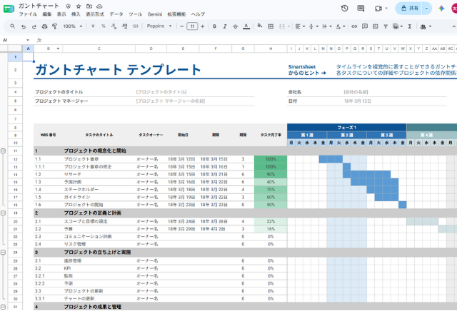
Task: Add a comment from toolbar
Action: (365, 26)
